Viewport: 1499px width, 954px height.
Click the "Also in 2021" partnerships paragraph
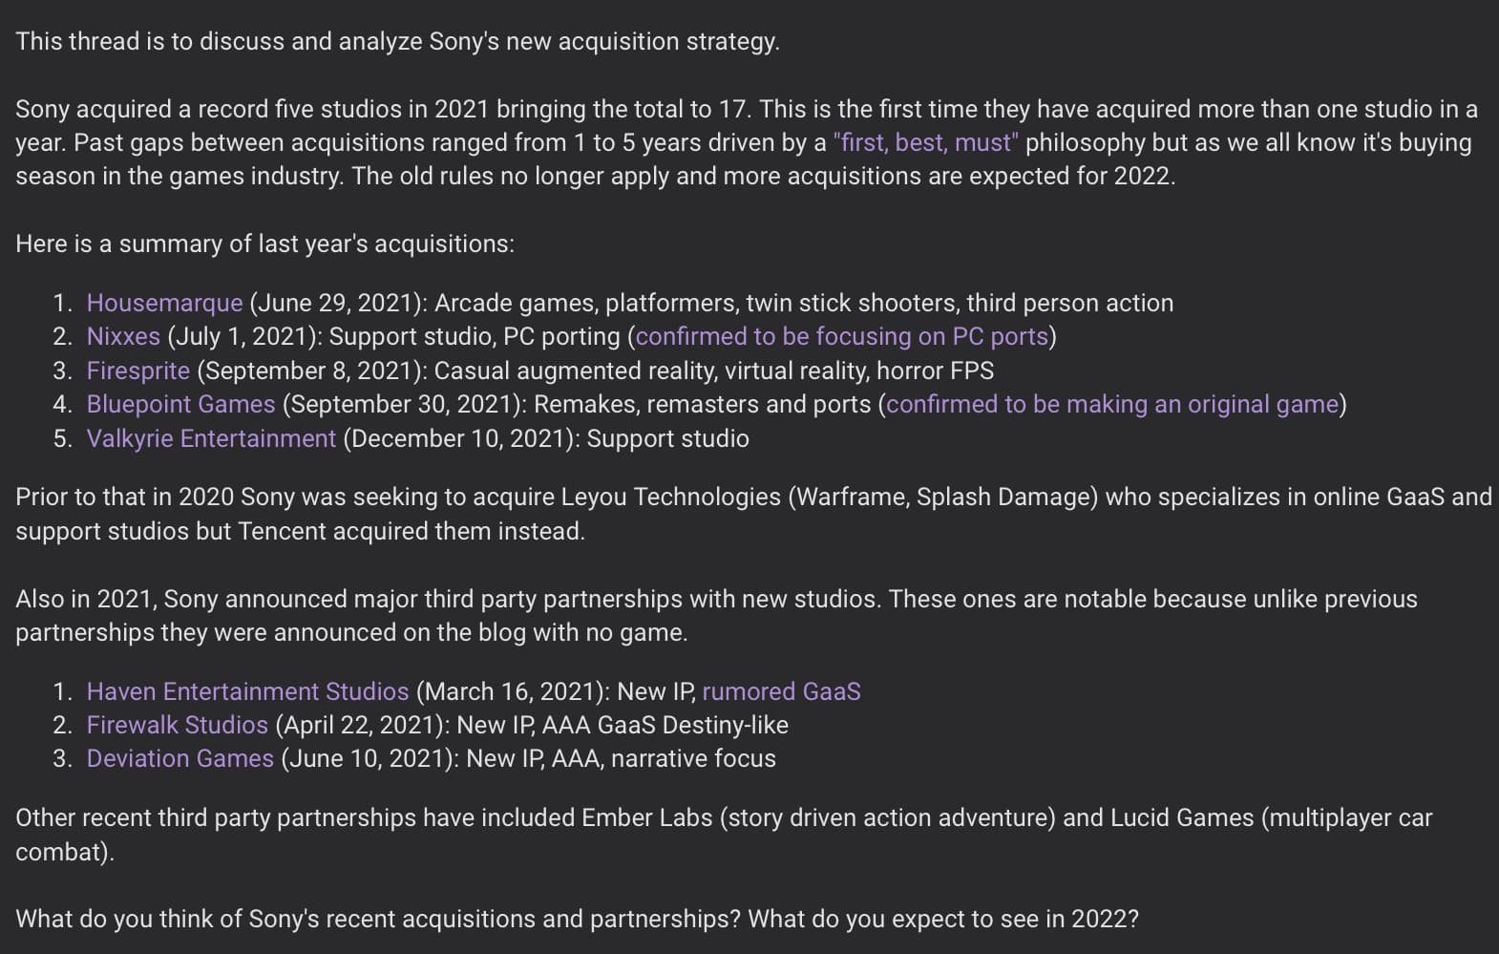tap(716, 616)
